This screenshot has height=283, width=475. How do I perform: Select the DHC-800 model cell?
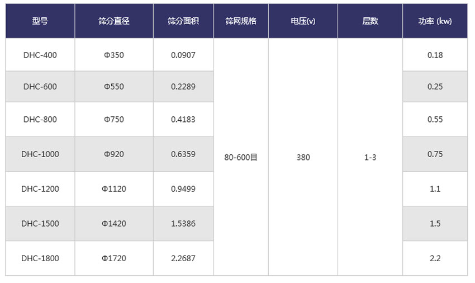point(40,119)
